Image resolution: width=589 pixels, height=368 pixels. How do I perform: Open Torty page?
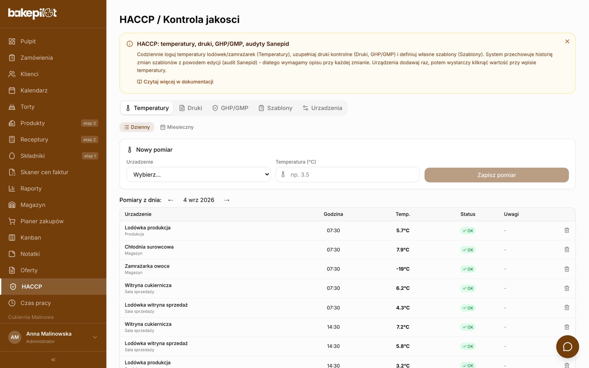coord(53,107)
